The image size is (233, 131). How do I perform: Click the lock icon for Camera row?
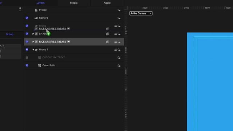click(119, 18)
